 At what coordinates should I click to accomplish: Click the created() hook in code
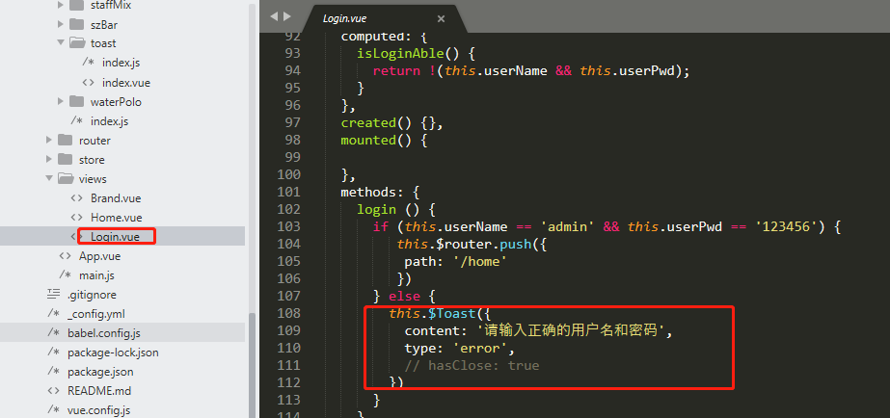click(x=376, y=122)
